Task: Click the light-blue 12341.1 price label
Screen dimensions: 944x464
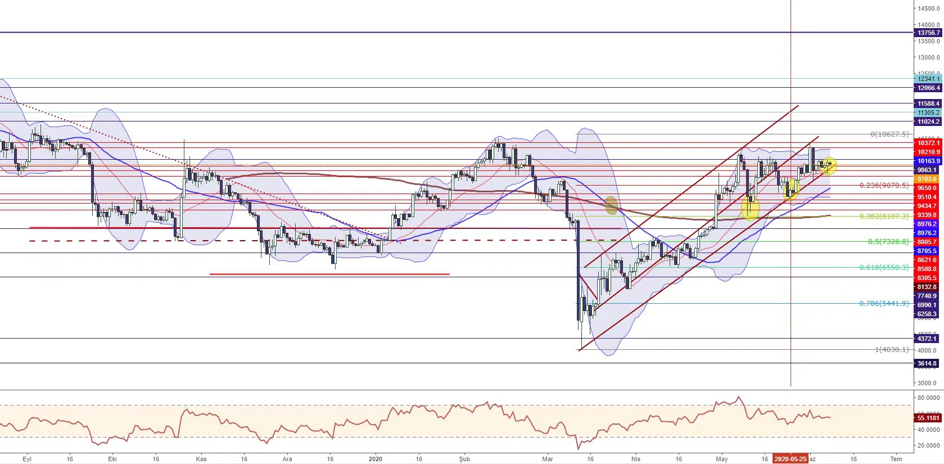Action: pyautogui.click(x=928, y=79)
